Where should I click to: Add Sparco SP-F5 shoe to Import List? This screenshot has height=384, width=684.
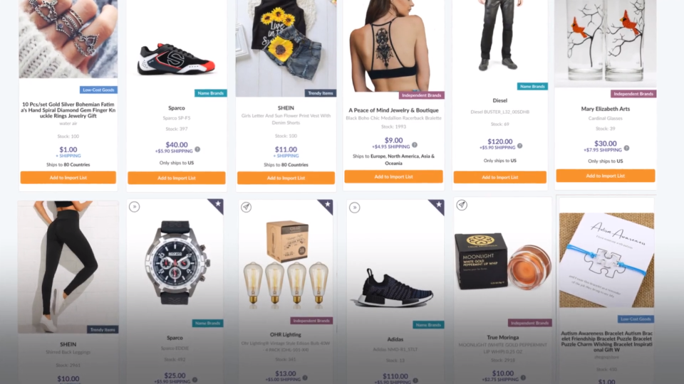point(177,178)
